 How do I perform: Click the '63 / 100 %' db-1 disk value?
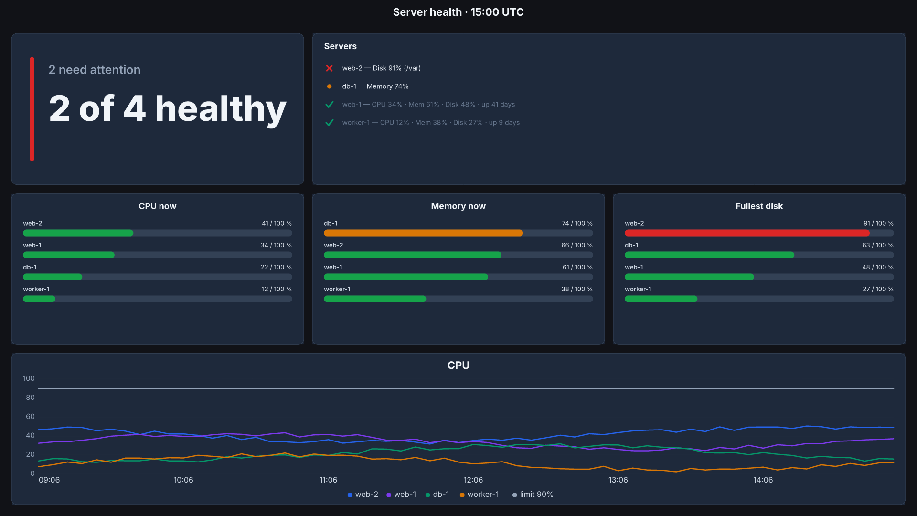[878, 245]
